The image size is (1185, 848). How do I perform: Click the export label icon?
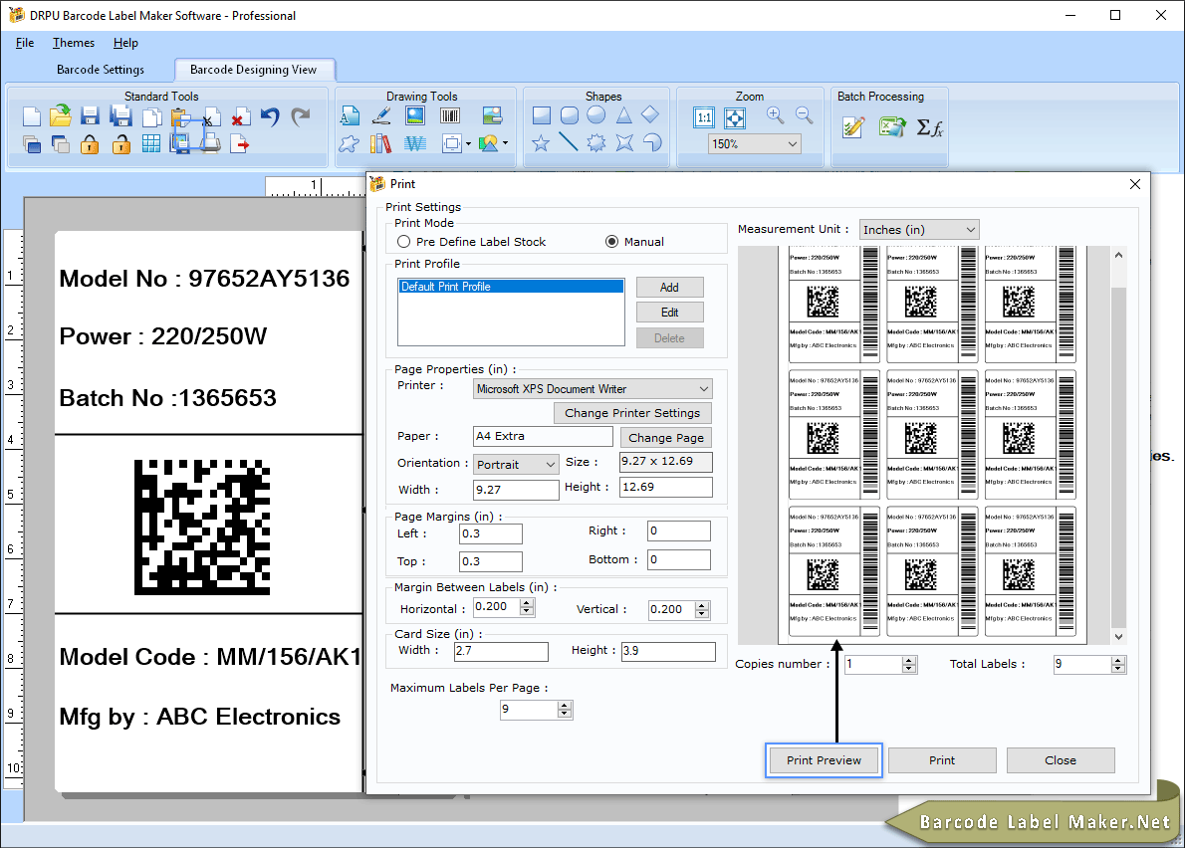click(240, 143)
